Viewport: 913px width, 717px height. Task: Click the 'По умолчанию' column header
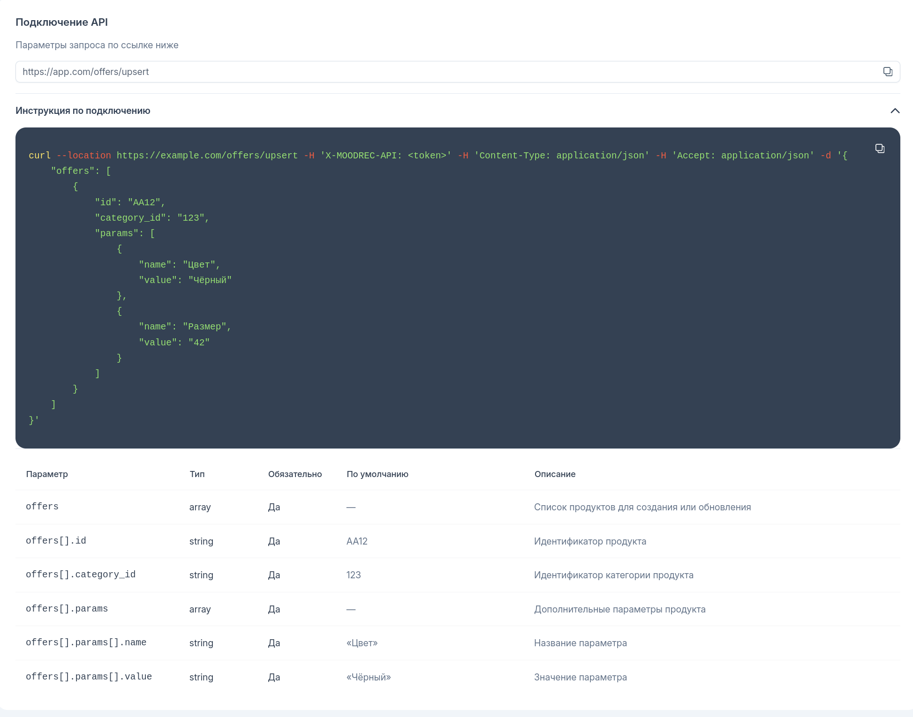point(377,474)
